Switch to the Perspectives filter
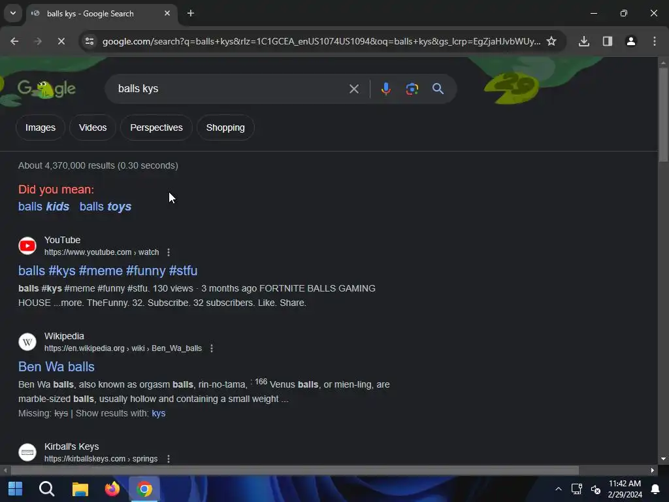Image resolution: width=669 pixels, height=502 pixels. (x=156, y=127)
